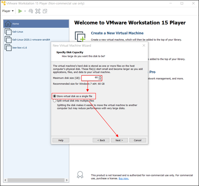This screenshot has width=199, height=186.
Task: Close the New Virtual Machine Wizard dialog
Action: coord(144,45)
